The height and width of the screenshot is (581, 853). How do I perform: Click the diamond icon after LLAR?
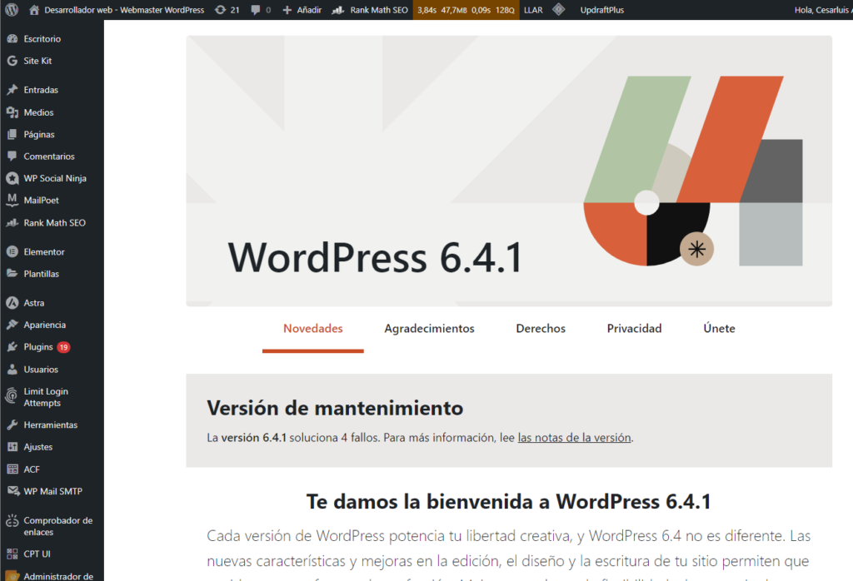click(558, 10)
